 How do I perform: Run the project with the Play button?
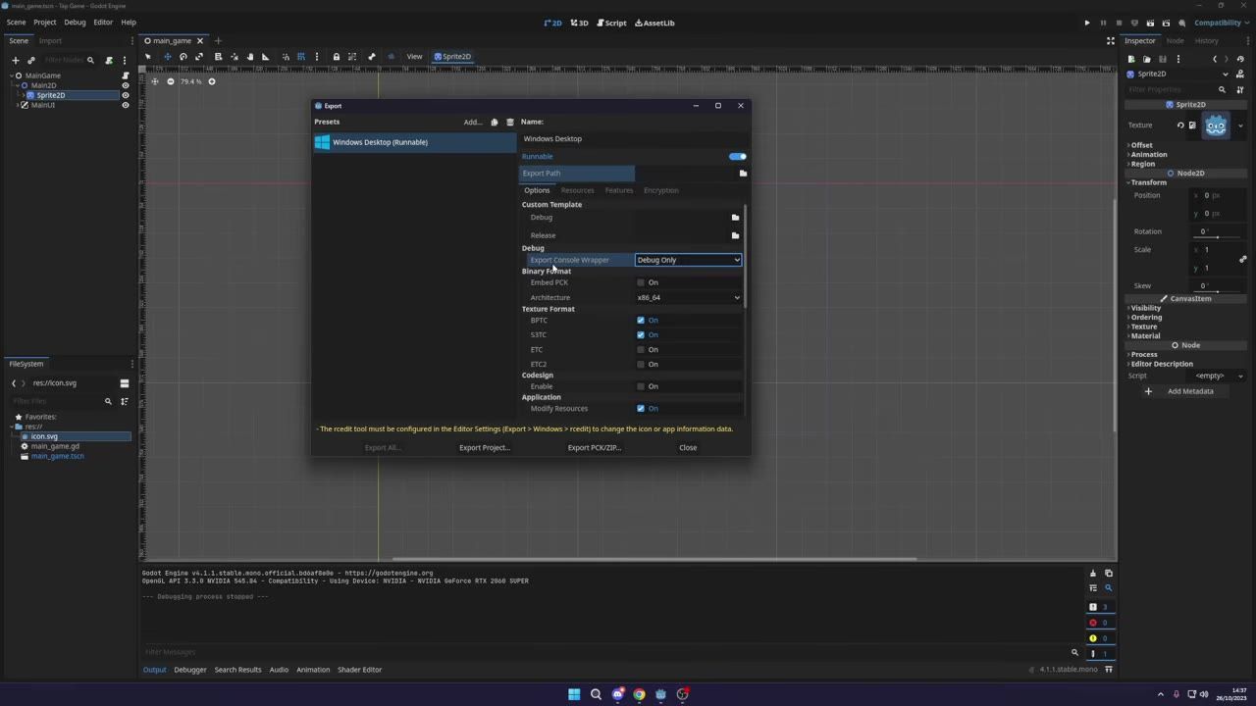(x=1087, y=23)
